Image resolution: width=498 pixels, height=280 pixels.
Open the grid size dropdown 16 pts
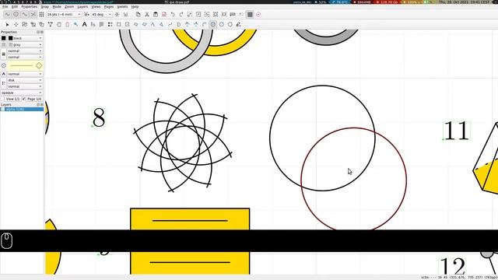point(64,14)
